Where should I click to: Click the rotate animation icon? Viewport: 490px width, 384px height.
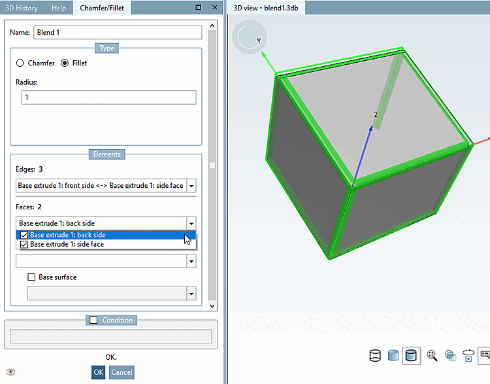(468, 355)
